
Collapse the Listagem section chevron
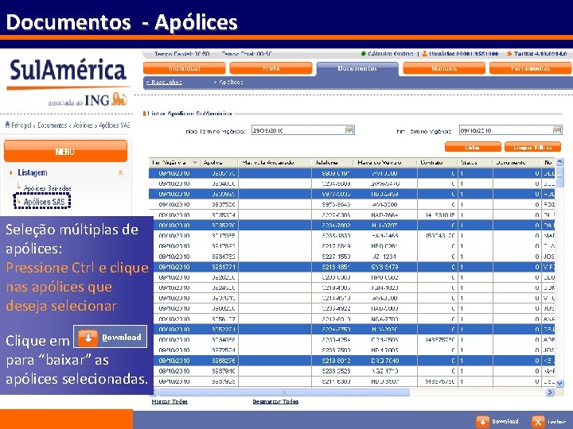(x=120, y=172)
